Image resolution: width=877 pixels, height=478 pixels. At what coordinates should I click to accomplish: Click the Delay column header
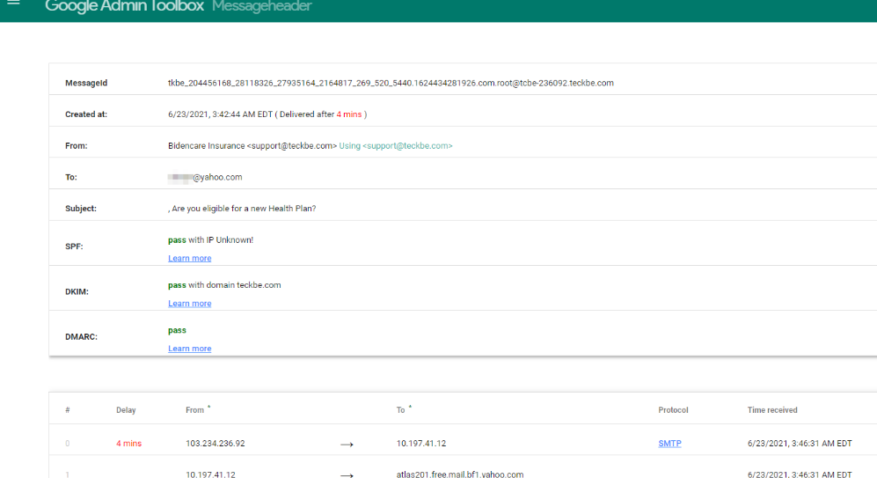click(126, 409)
